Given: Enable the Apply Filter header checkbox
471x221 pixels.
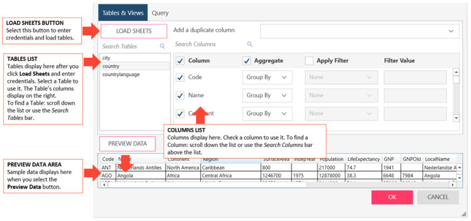Looking at the screenshot, I should coord(309,61).
